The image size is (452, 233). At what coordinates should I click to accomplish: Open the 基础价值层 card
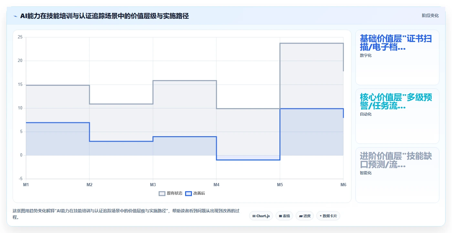click(x=397, y=57)
